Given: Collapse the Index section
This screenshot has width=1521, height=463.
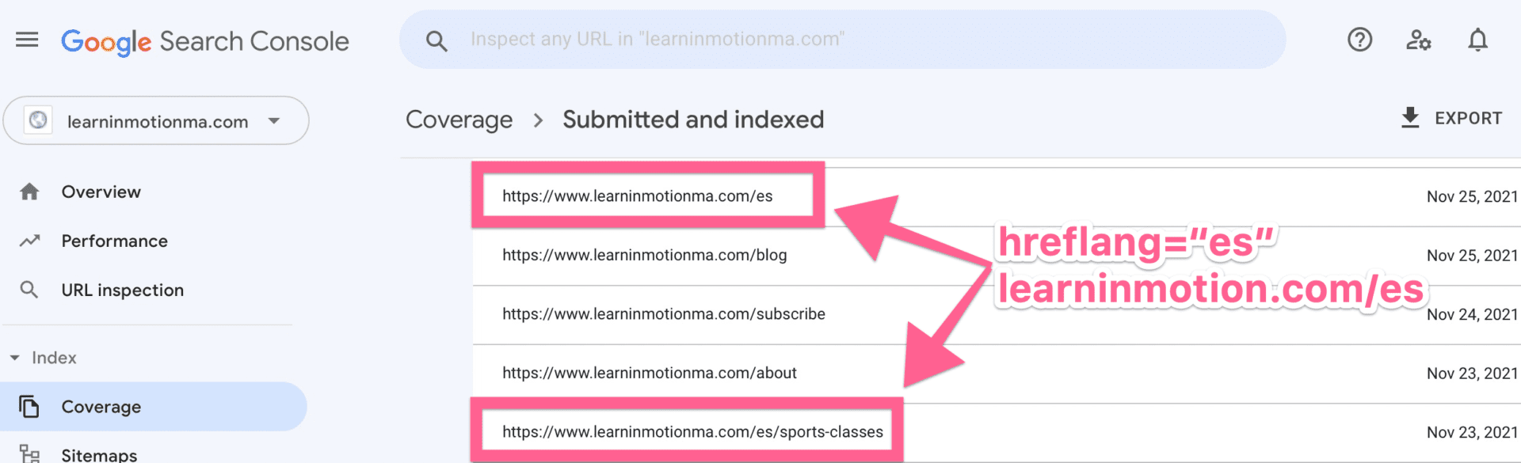Looking at the screenshot, I should click(x=14, y=358).
